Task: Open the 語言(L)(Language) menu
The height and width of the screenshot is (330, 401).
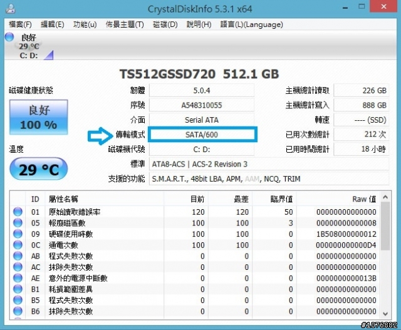Action: pyautogui.click(x=252, y=24)
